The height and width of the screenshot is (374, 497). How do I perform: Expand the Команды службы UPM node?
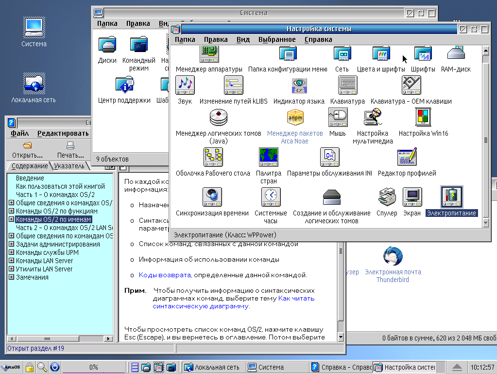tap(11, 252)
